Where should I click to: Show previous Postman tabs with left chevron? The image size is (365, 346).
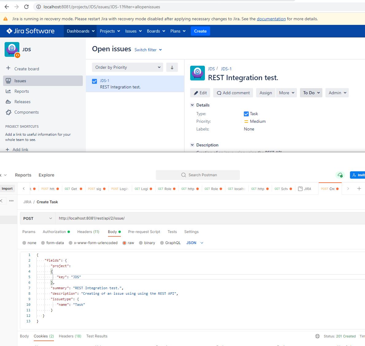click(x=24, y=189)
